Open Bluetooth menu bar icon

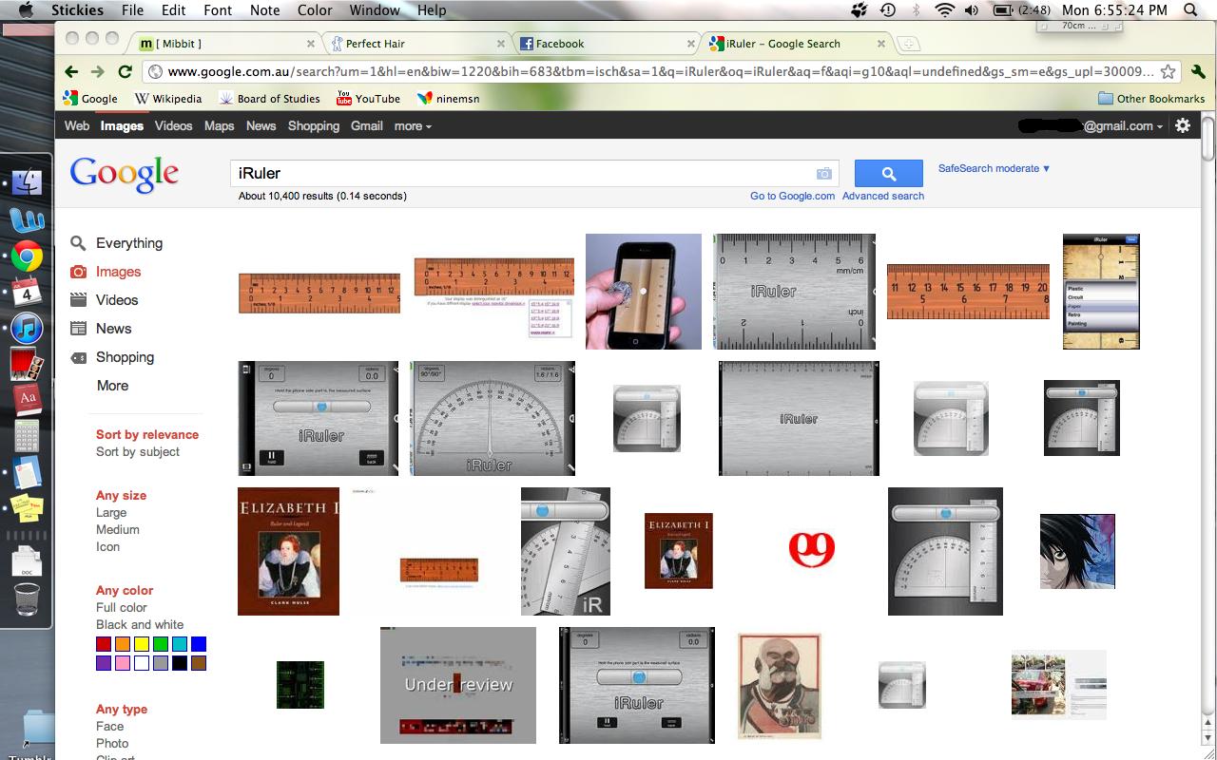(x=916, y=10)
